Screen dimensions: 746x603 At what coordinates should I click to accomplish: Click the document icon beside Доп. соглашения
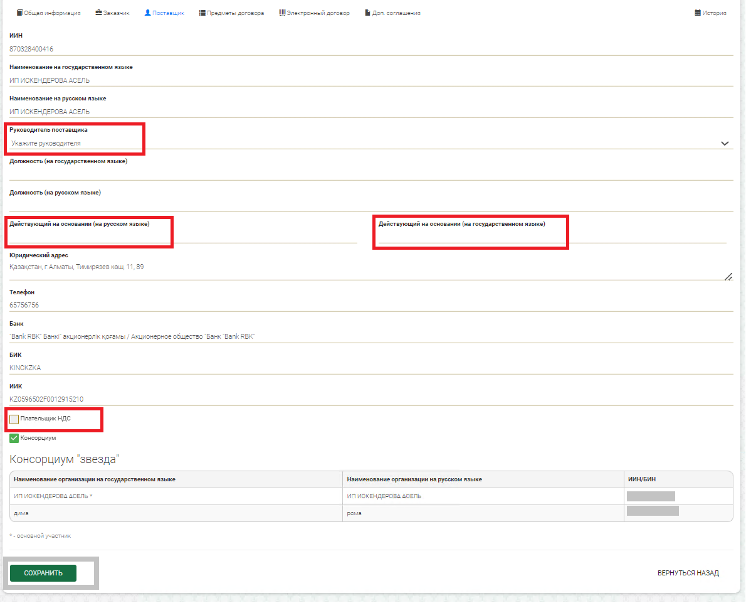[367, 13]
